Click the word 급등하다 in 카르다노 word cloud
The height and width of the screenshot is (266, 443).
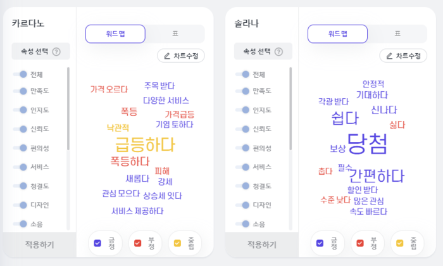[146, 144]
